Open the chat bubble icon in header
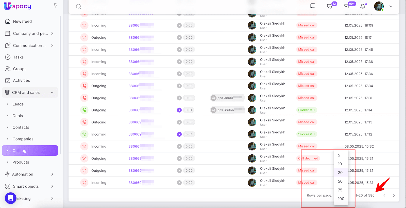 coord(313,6)
